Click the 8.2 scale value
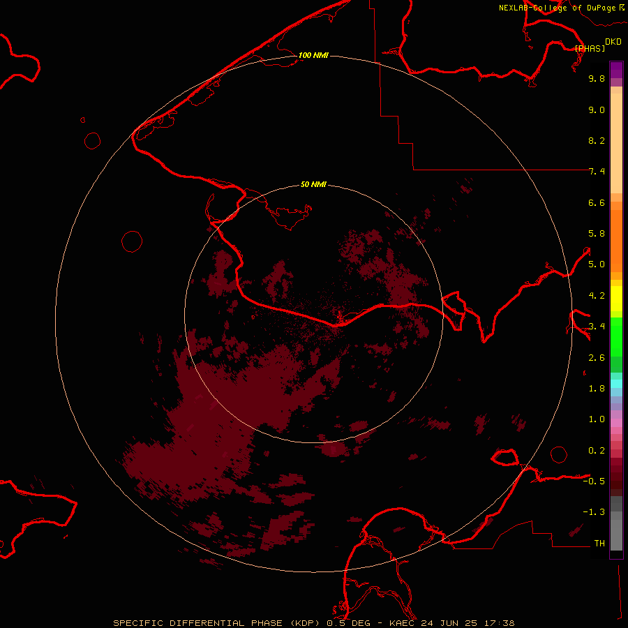628x628 pixels. point(597,140)
